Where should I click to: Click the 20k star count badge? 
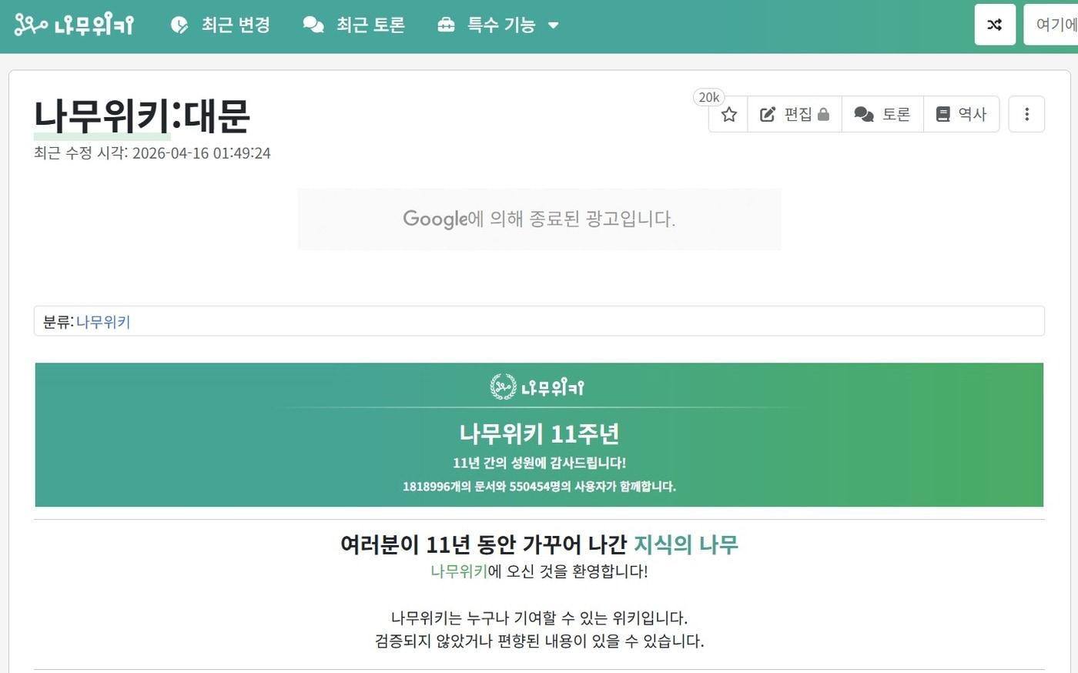(708, 97)
